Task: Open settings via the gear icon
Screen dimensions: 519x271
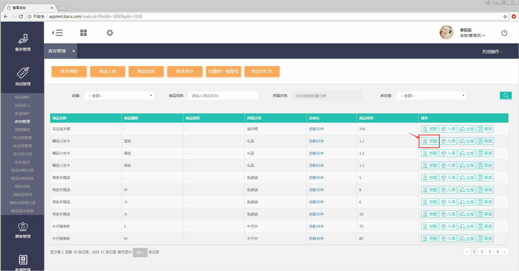Action: tap(110, 33)
